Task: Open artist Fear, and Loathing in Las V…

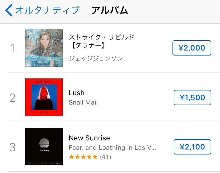Action: click(x=112, y=147)
